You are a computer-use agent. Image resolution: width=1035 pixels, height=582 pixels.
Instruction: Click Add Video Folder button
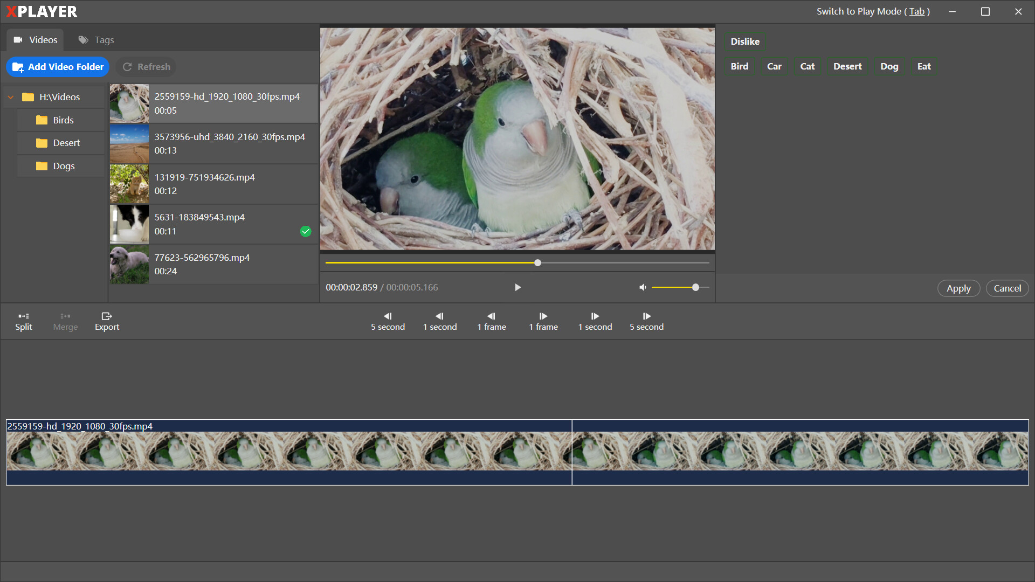click(58, 67)
